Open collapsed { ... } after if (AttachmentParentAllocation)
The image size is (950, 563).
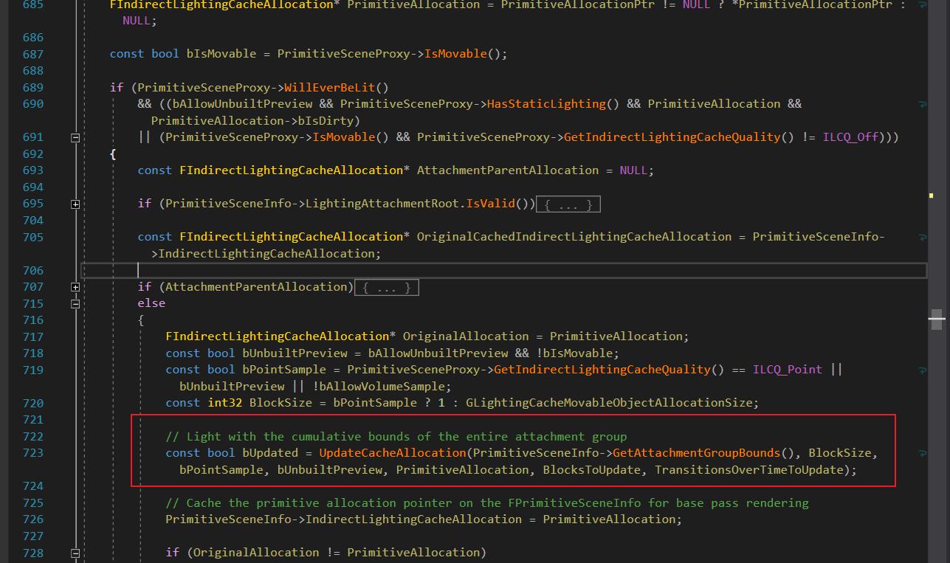pyautogui.click(x=386, y=288)
